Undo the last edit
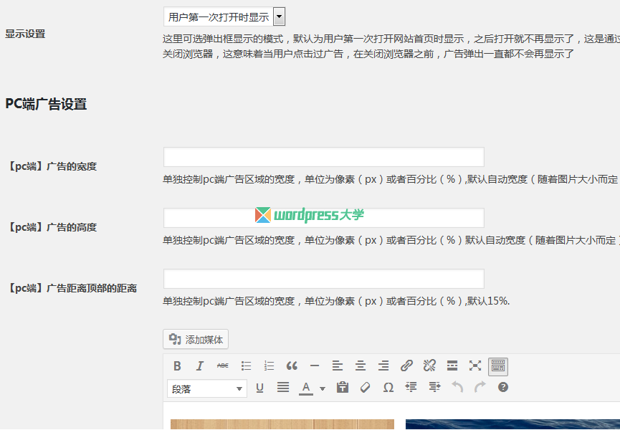 (x=457, y=388)
